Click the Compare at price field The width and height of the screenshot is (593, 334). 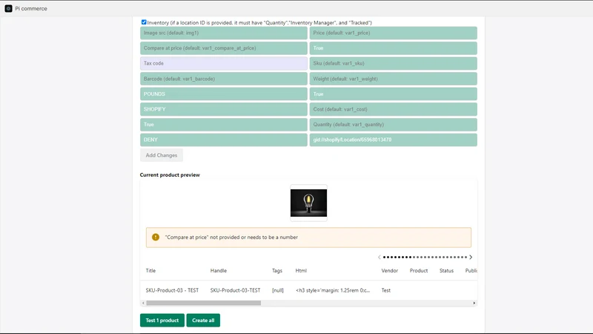point(224,48)
